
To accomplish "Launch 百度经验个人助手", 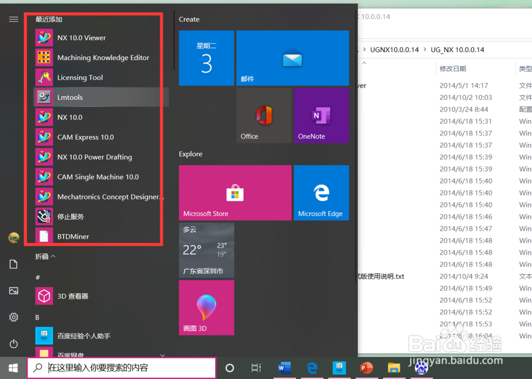I will (x=101, y=335).
